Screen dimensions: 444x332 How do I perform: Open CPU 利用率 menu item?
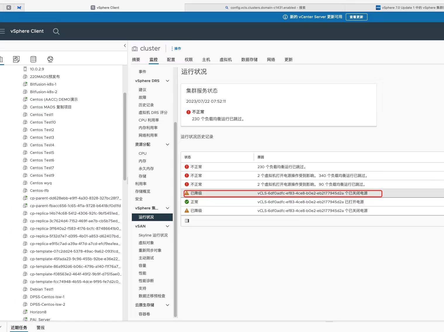click(x=149, y=120)
